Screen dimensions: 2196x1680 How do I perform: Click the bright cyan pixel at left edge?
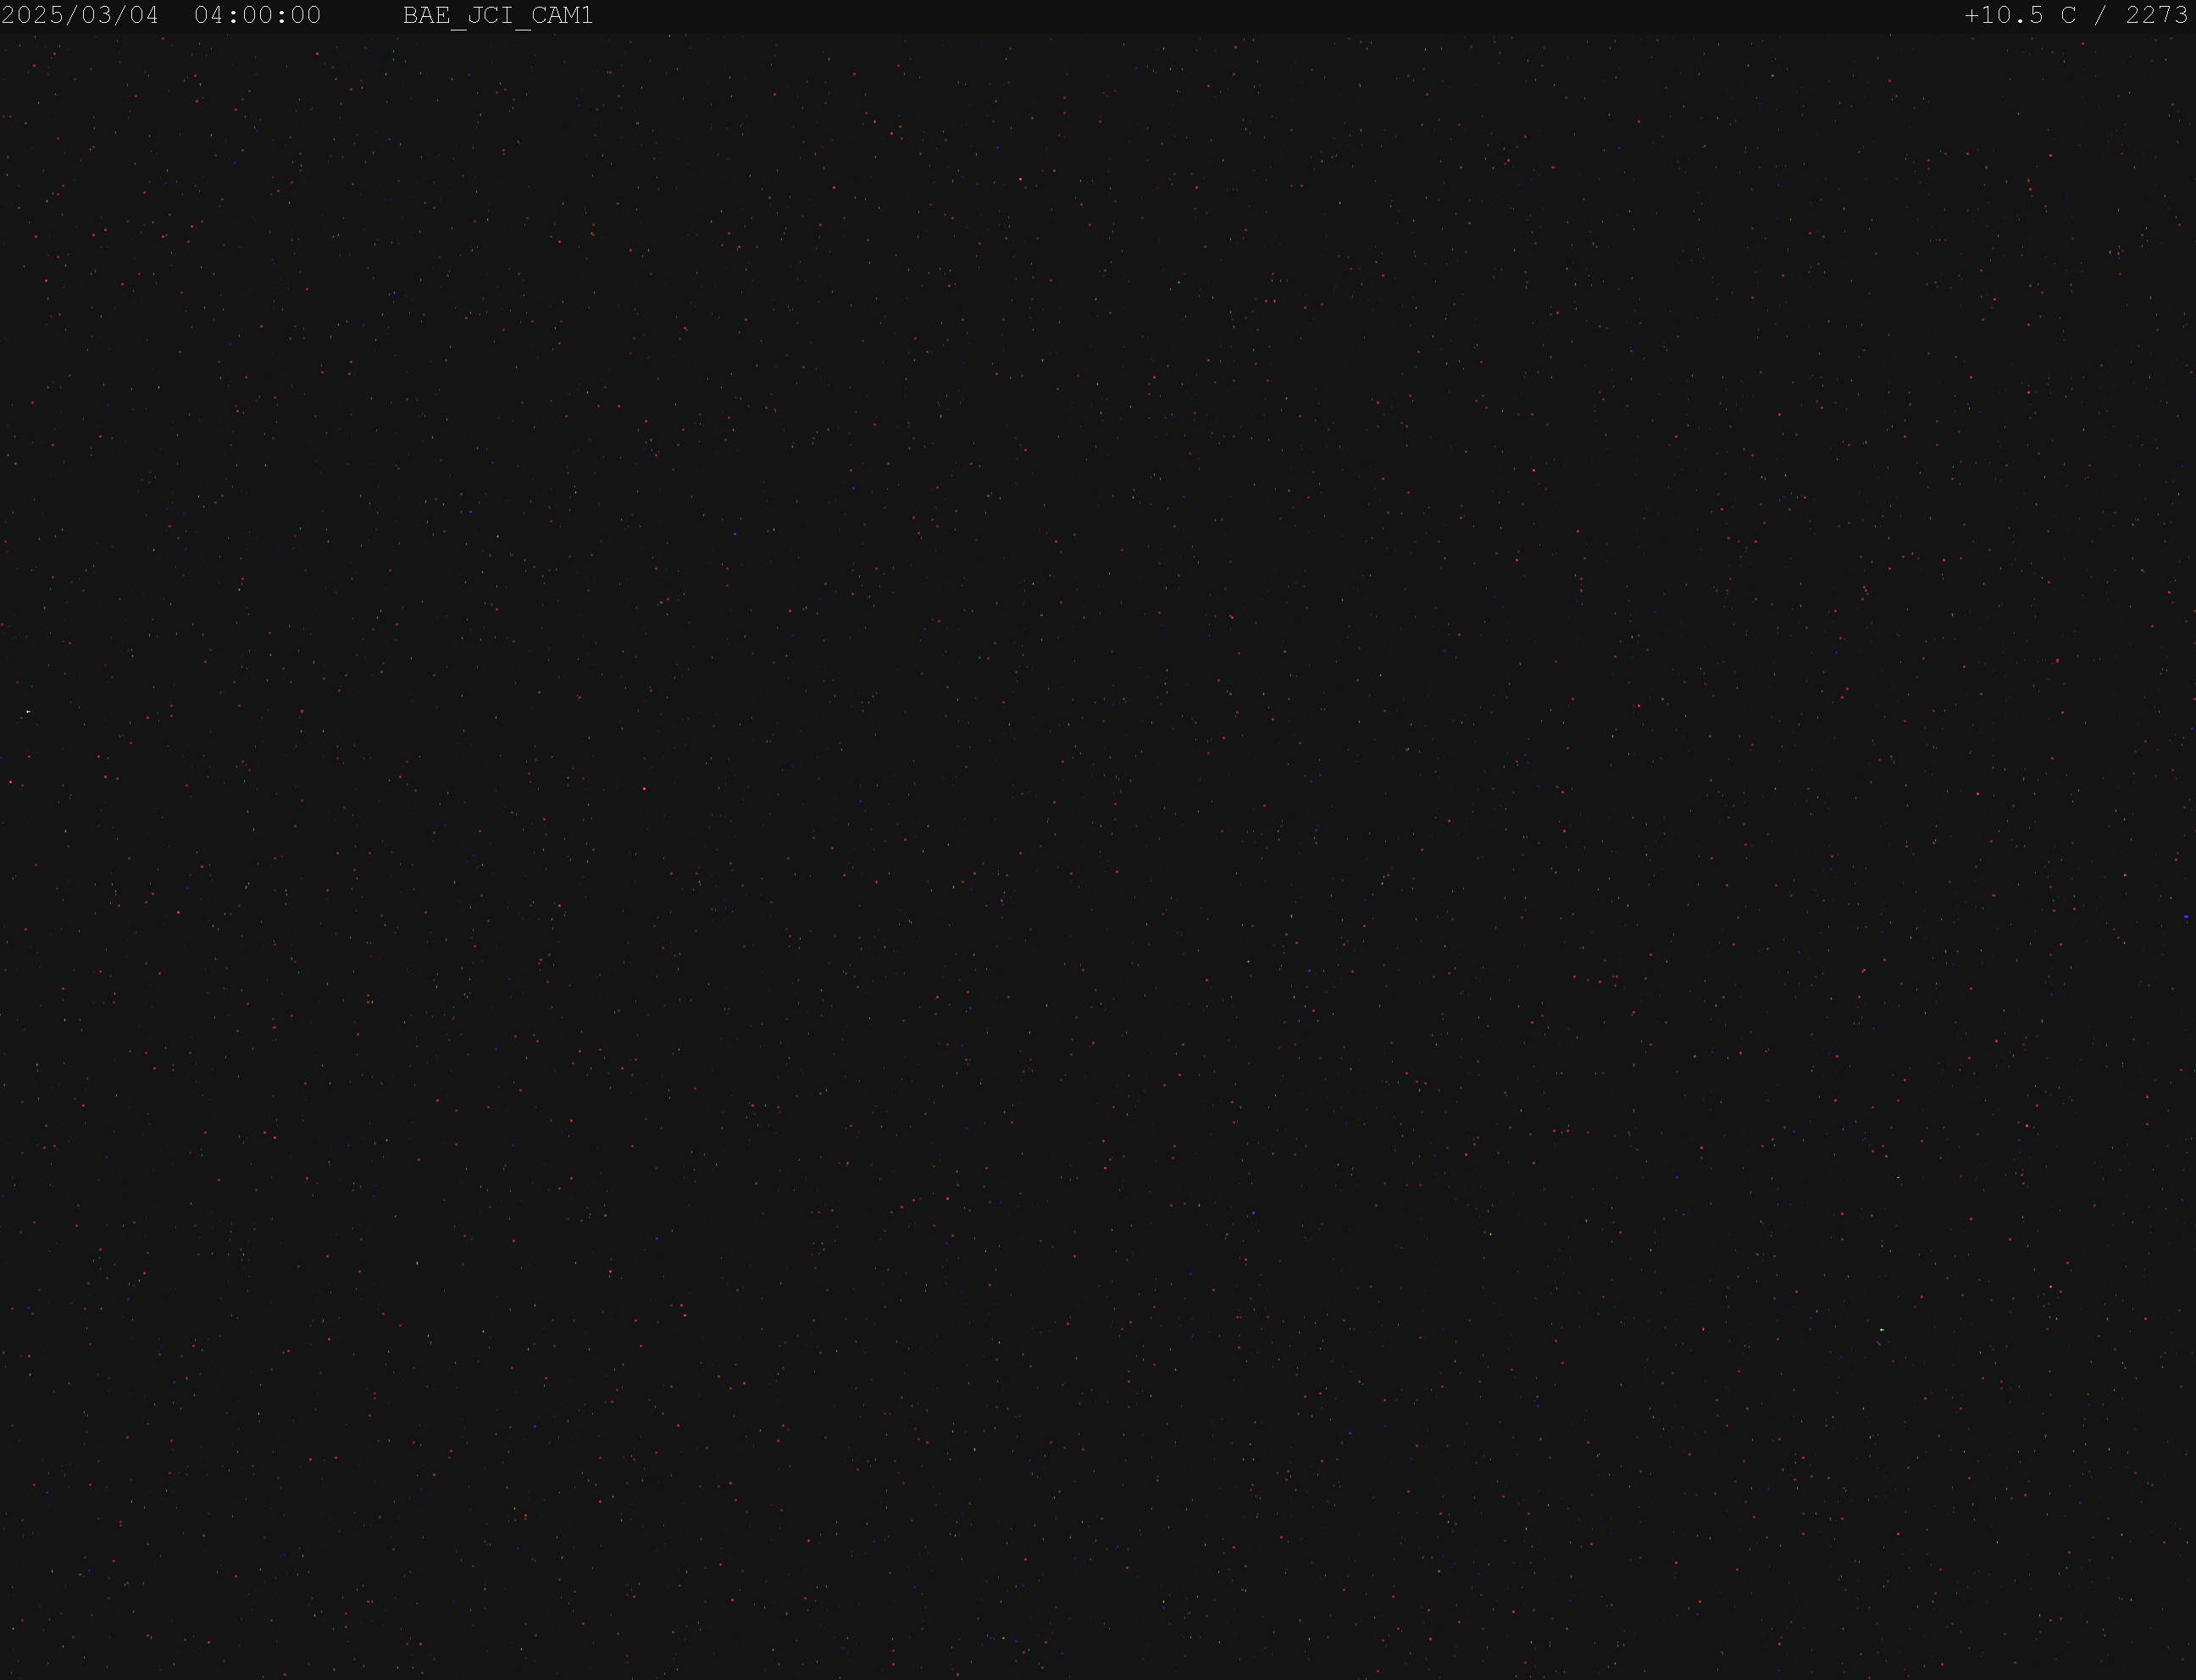[x=28, y=711]
